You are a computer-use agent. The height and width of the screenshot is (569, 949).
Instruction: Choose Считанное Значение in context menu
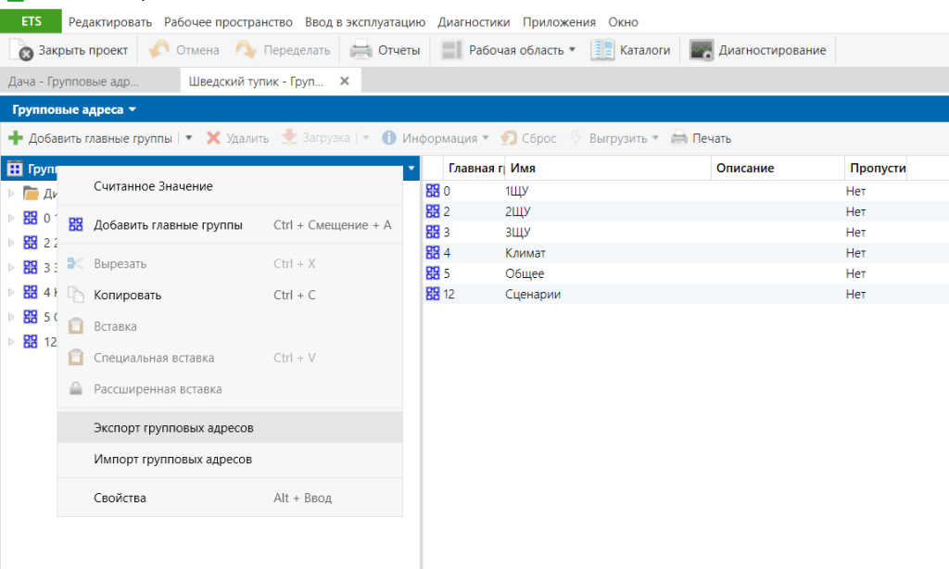coord(230,186)
